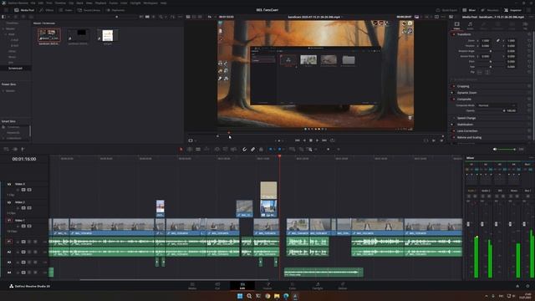The width and height of the screenshot is (535, 301).
Task: Select the Trim Edit Mode tool
Action: (190, 149)
